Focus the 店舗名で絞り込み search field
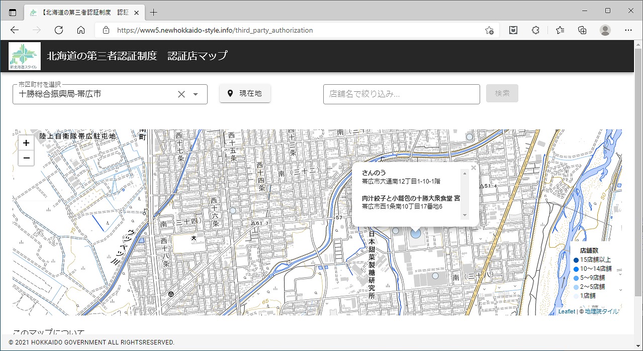This screenshot has height=351, width=643. (x=401, y=94)
